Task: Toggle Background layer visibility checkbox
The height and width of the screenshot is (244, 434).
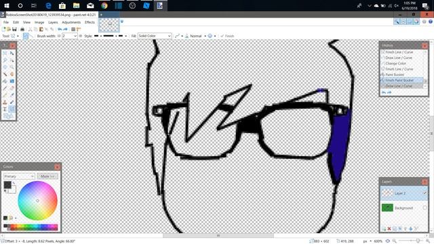Action: [425, 207]
